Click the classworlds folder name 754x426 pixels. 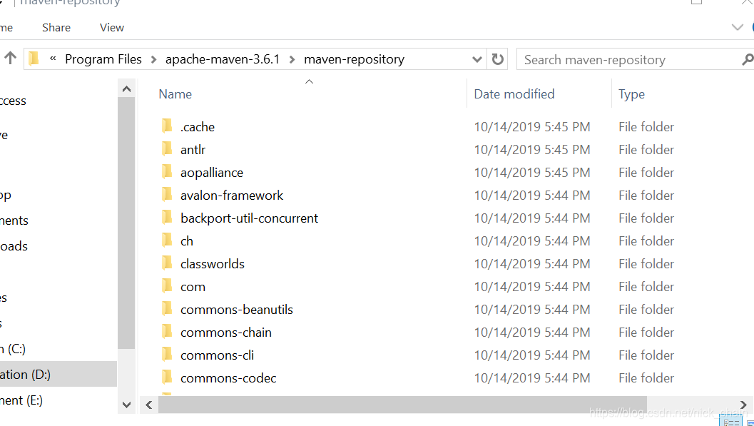[212, 264]
